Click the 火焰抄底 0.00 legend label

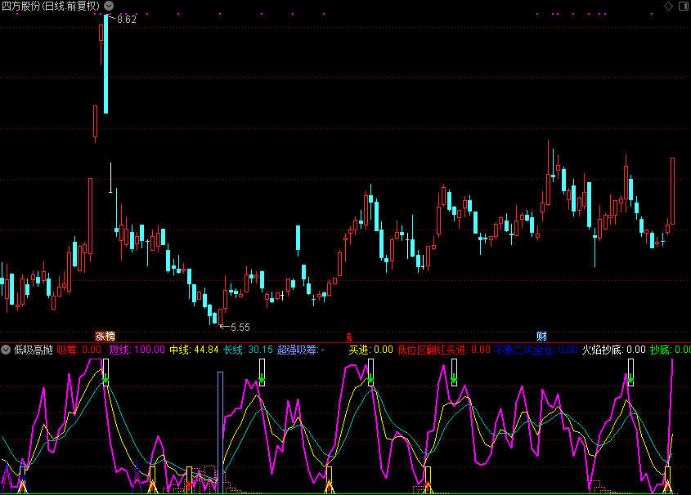coord(613,350)
